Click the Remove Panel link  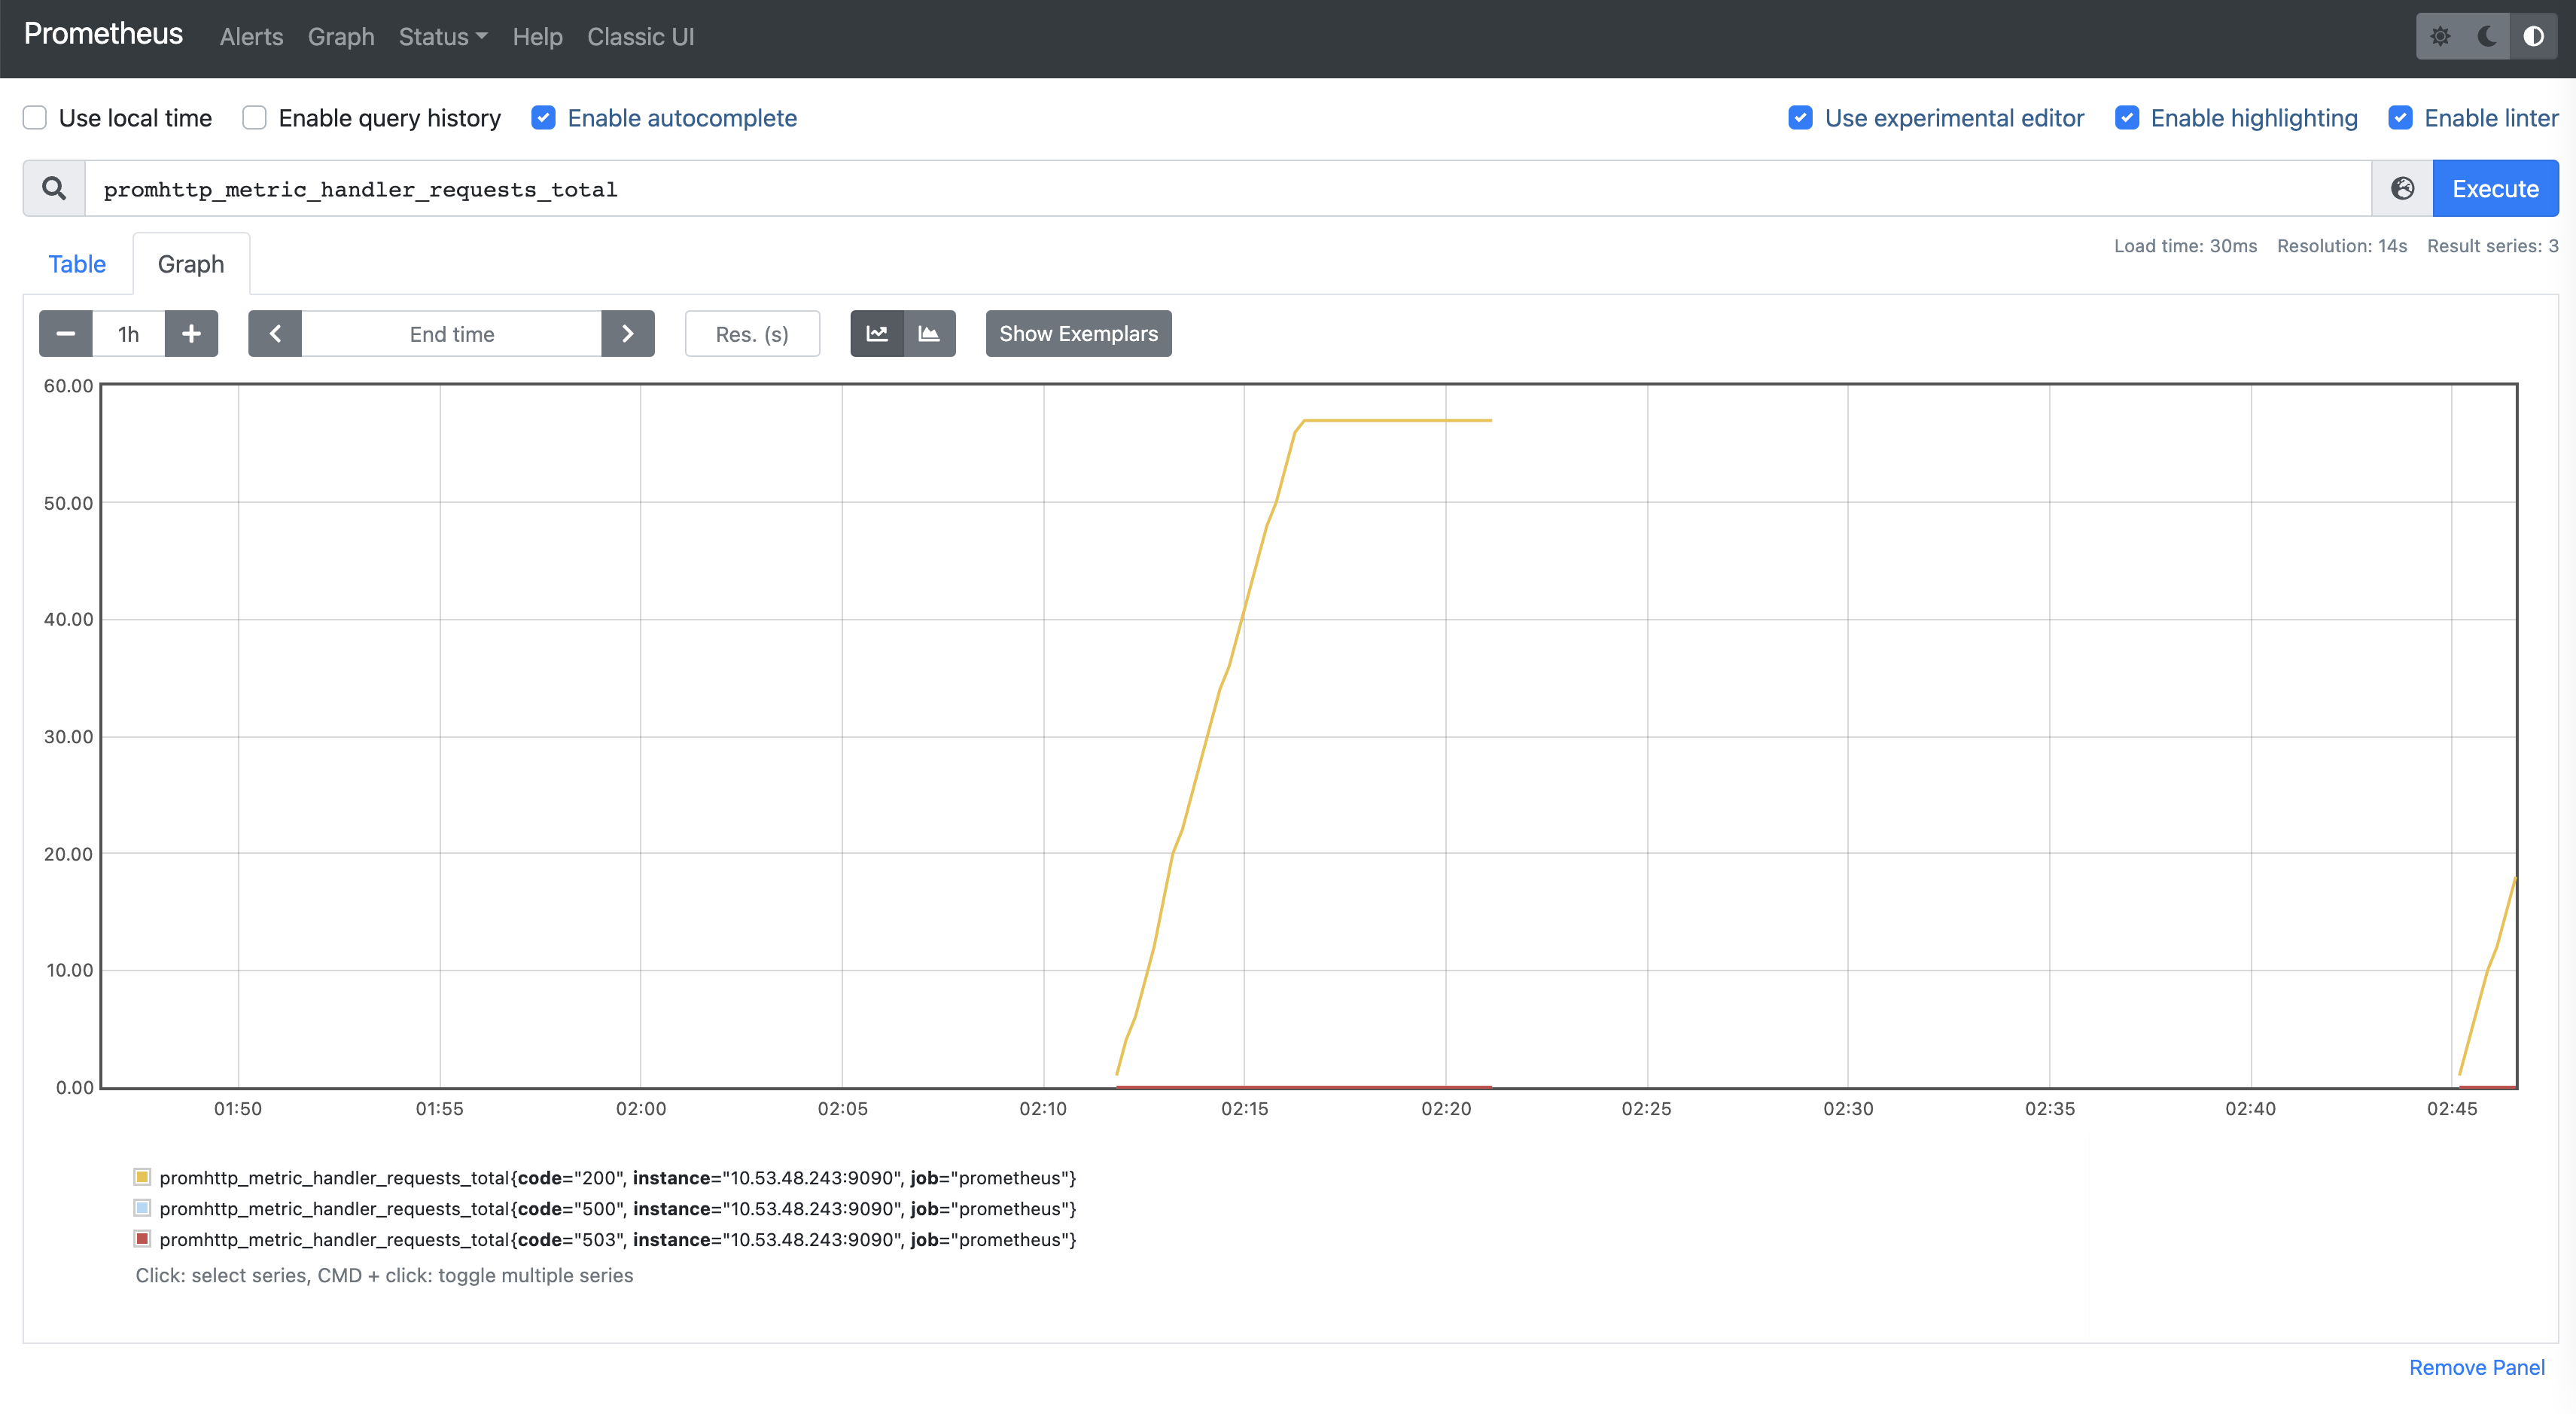(x=2477, y=1367)
